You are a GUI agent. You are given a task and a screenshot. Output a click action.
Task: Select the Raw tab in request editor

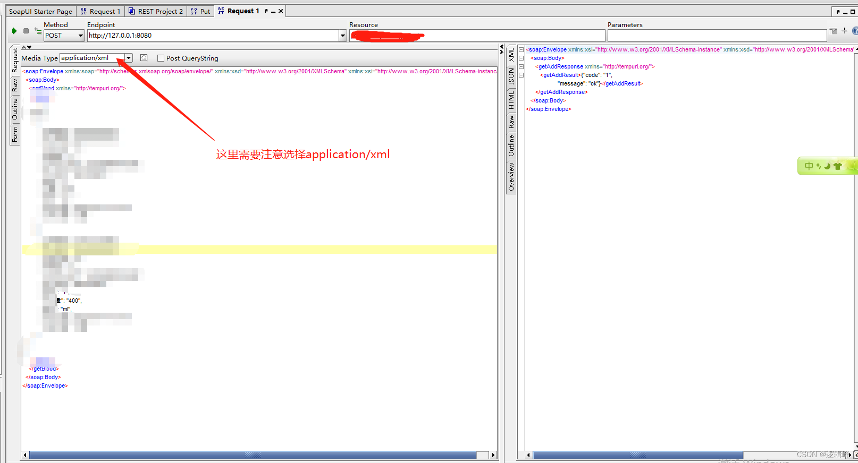coord(15,85)
